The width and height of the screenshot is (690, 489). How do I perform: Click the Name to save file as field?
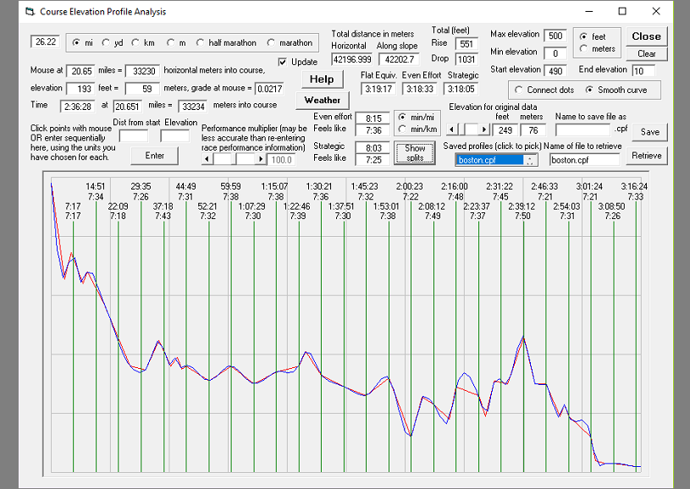click(582, 129)
